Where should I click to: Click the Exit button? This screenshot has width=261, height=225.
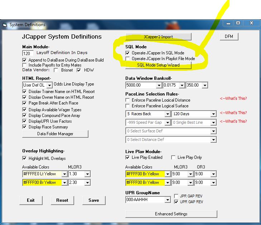tap(31, 200)
